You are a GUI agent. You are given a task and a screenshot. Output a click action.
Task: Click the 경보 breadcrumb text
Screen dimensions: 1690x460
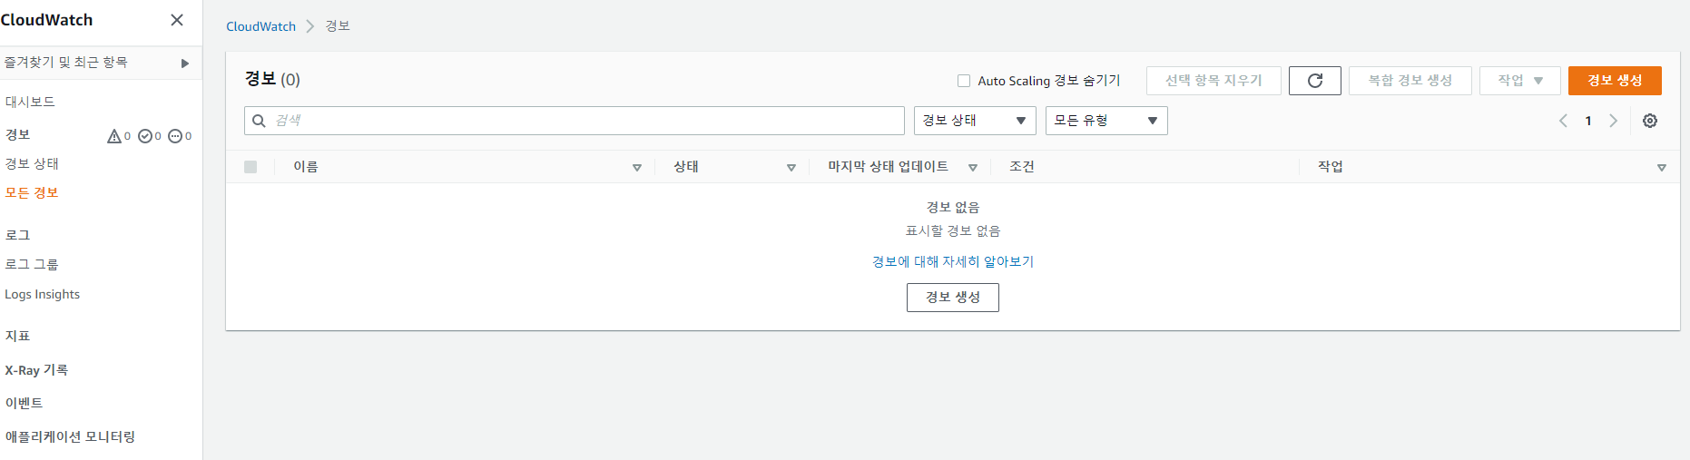click(338, 26)
